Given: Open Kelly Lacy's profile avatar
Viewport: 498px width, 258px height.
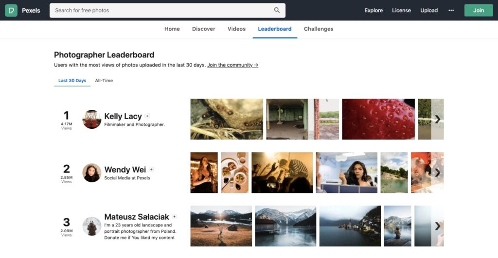Looking at the screenshot, I should point(92,119).
